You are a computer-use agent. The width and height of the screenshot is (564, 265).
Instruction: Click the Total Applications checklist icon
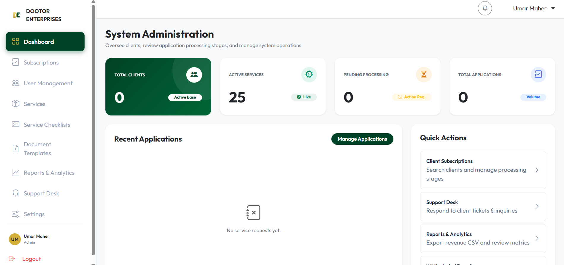(538, 74)
